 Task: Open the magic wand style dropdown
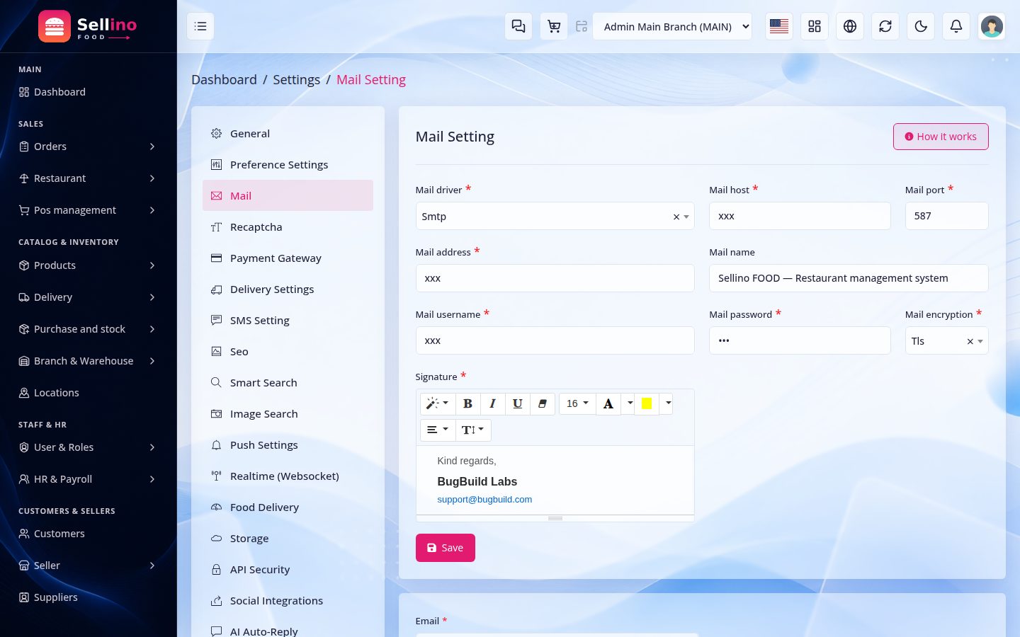point(438,403)
